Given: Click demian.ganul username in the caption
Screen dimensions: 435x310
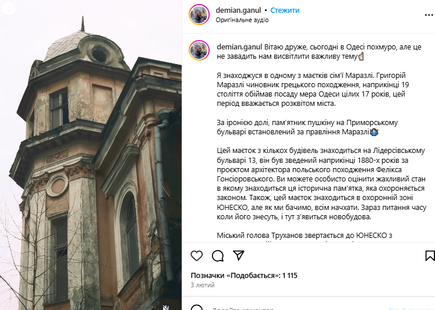Looking at the screenshot, I should pyautogui.click(x=239, y=47).
